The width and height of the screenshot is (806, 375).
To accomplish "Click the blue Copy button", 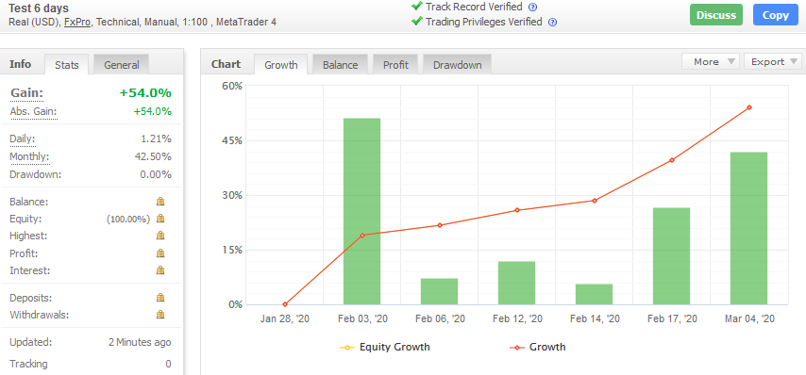I will point(776,15).
